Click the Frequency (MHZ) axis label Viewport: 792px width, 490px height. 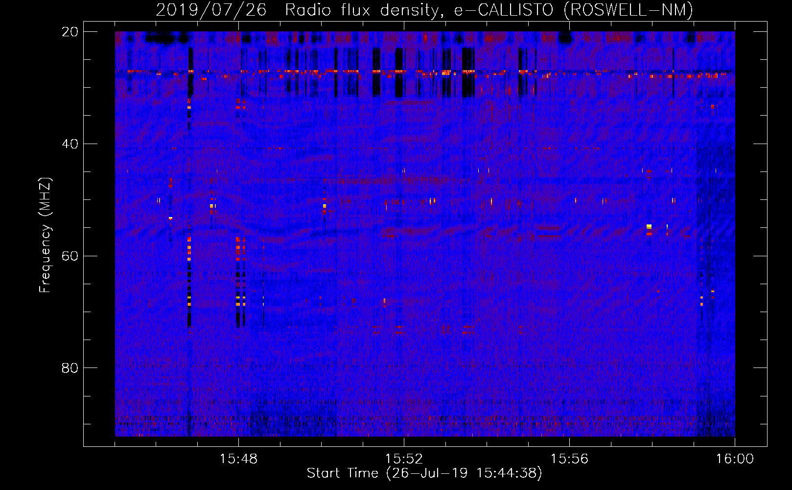[x=45, y=235]
